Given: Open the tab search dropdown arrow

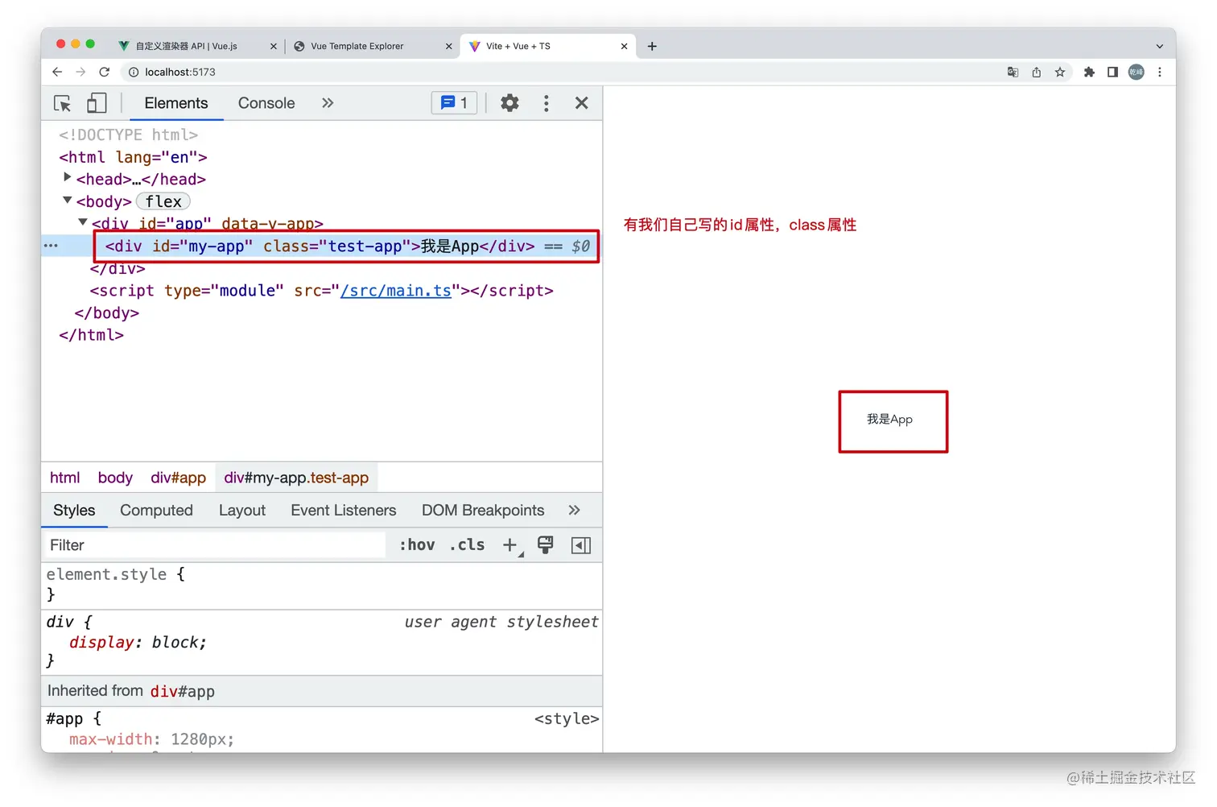Looking at the screenshot, I should point(1160,46).
